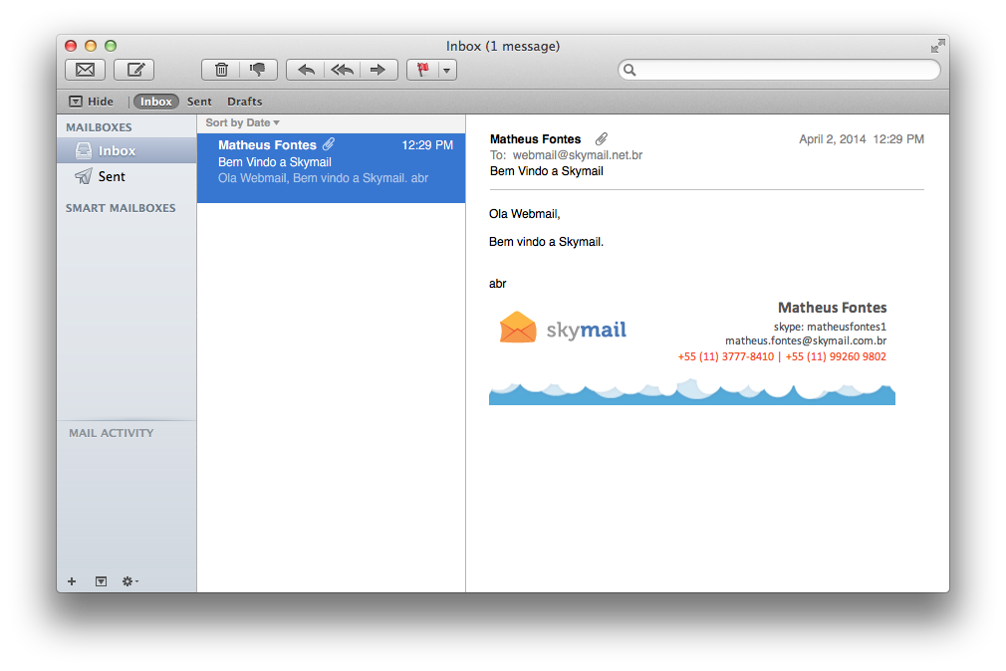Open the gear action menu
Viewport: 1006px width, 671px height.
coord(129,581)
